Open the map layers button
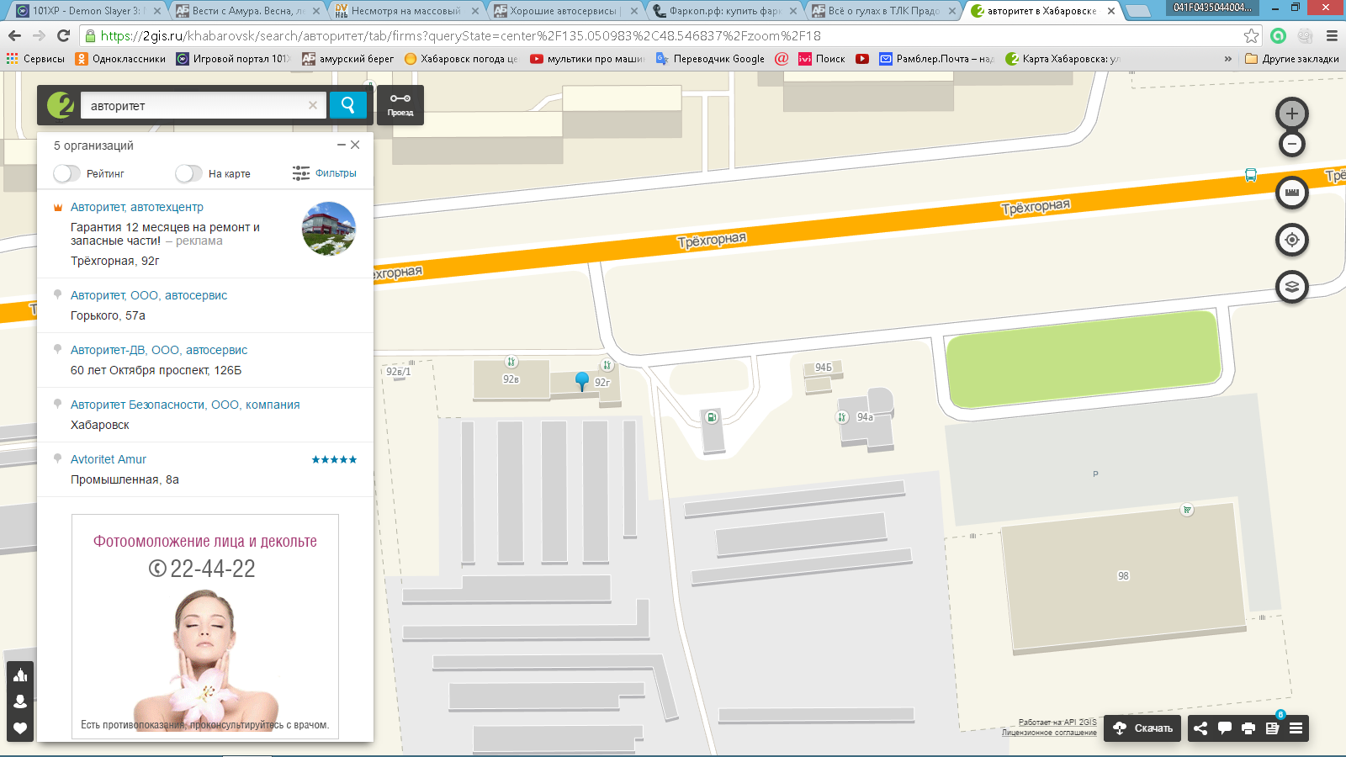 [x=1291, y=287]
